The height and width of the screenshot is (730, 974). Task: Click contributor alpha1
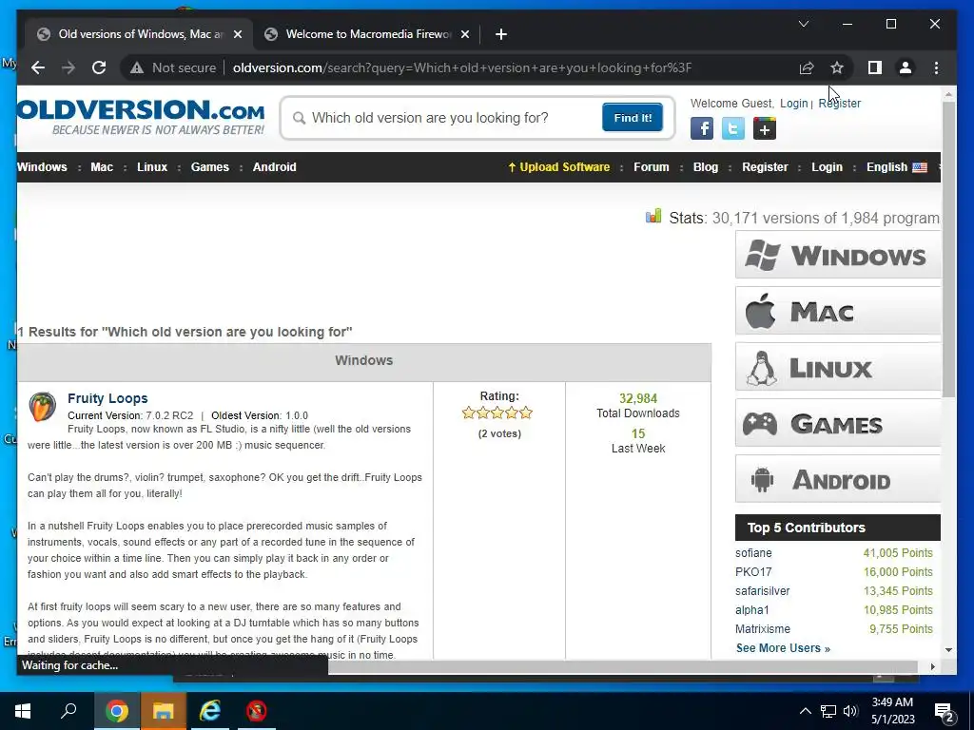click(x=752, y=609)
